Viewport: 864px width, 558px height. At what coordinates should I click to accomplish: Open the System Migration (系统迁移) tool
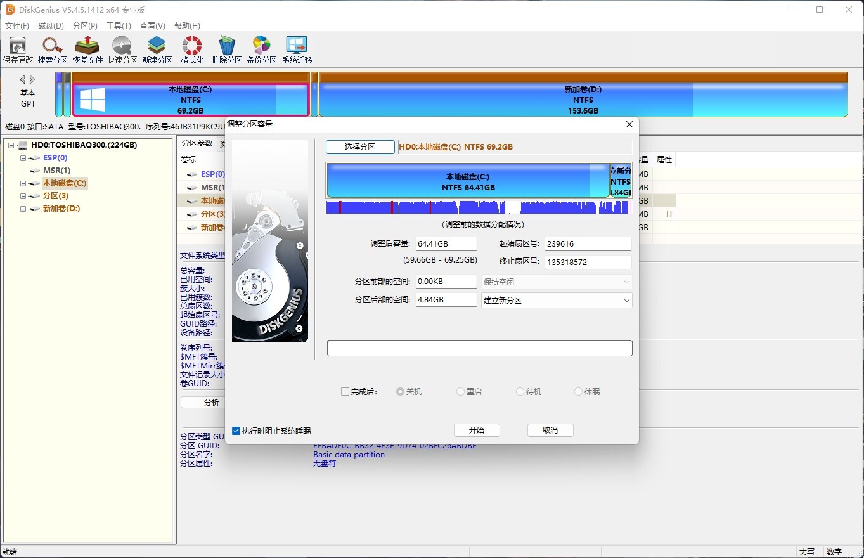(x=297, y=50)
